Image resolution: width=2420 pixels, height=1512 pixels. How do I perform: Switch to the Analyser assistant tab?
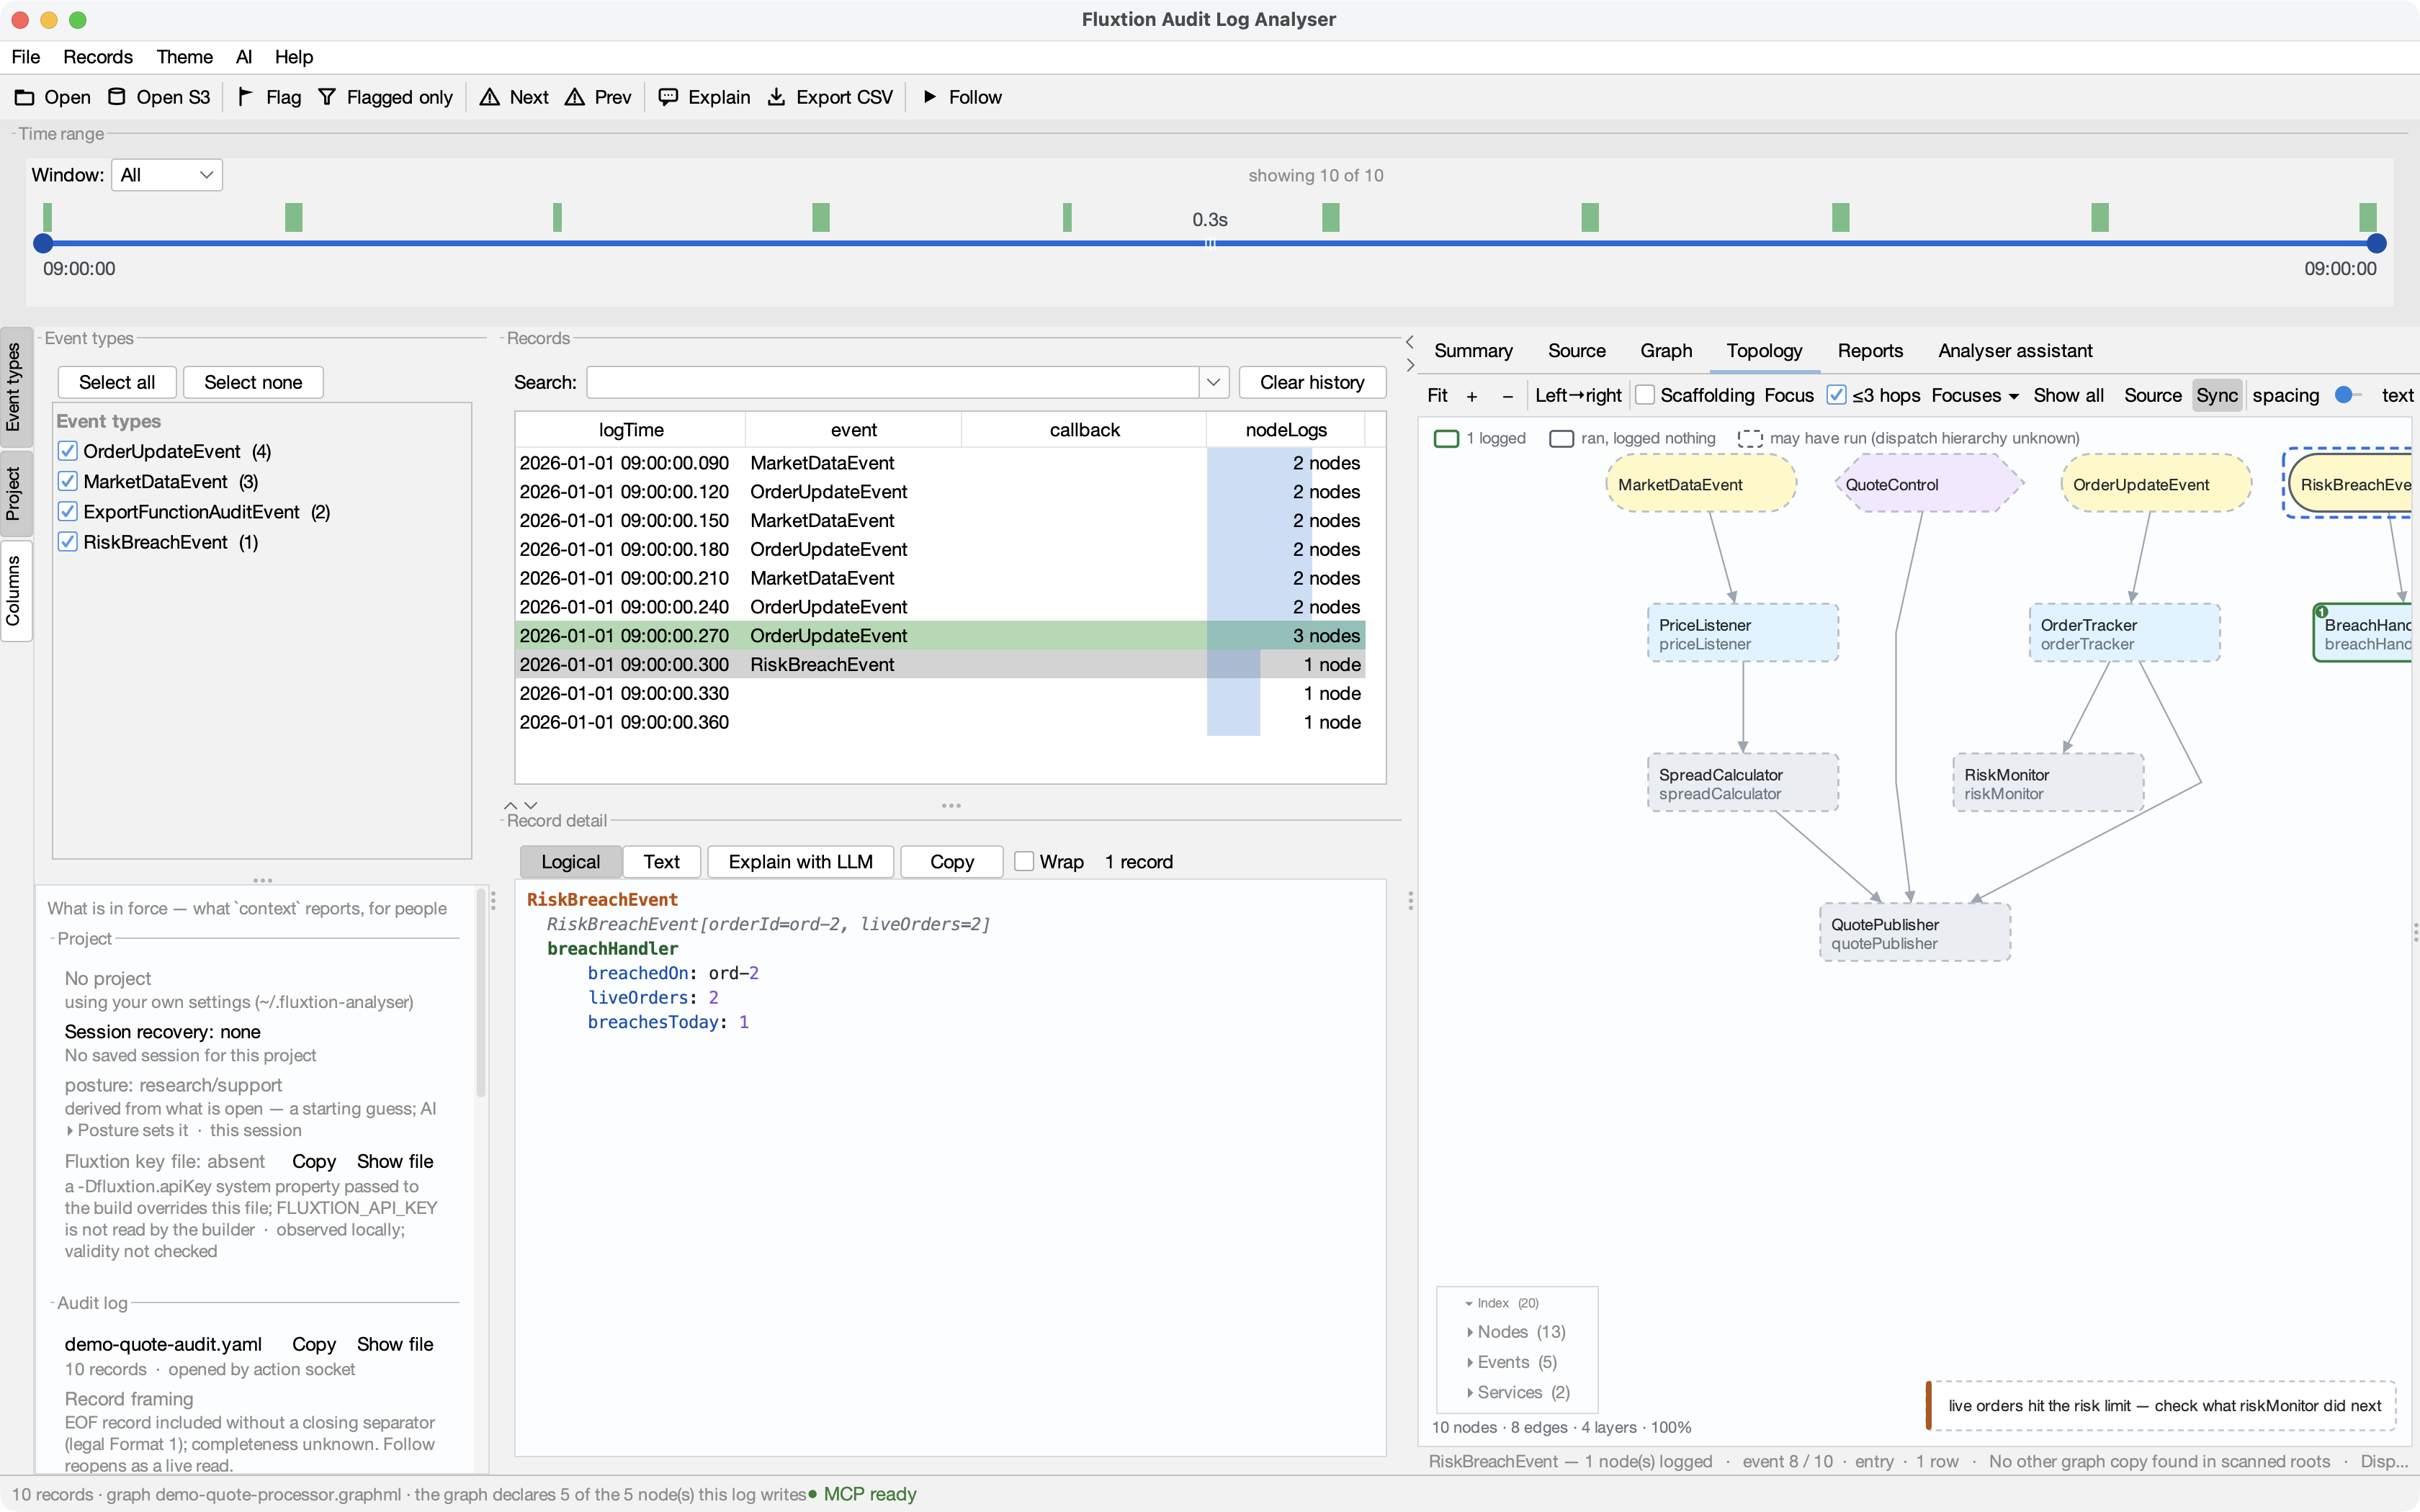(x=2015, y=351)
